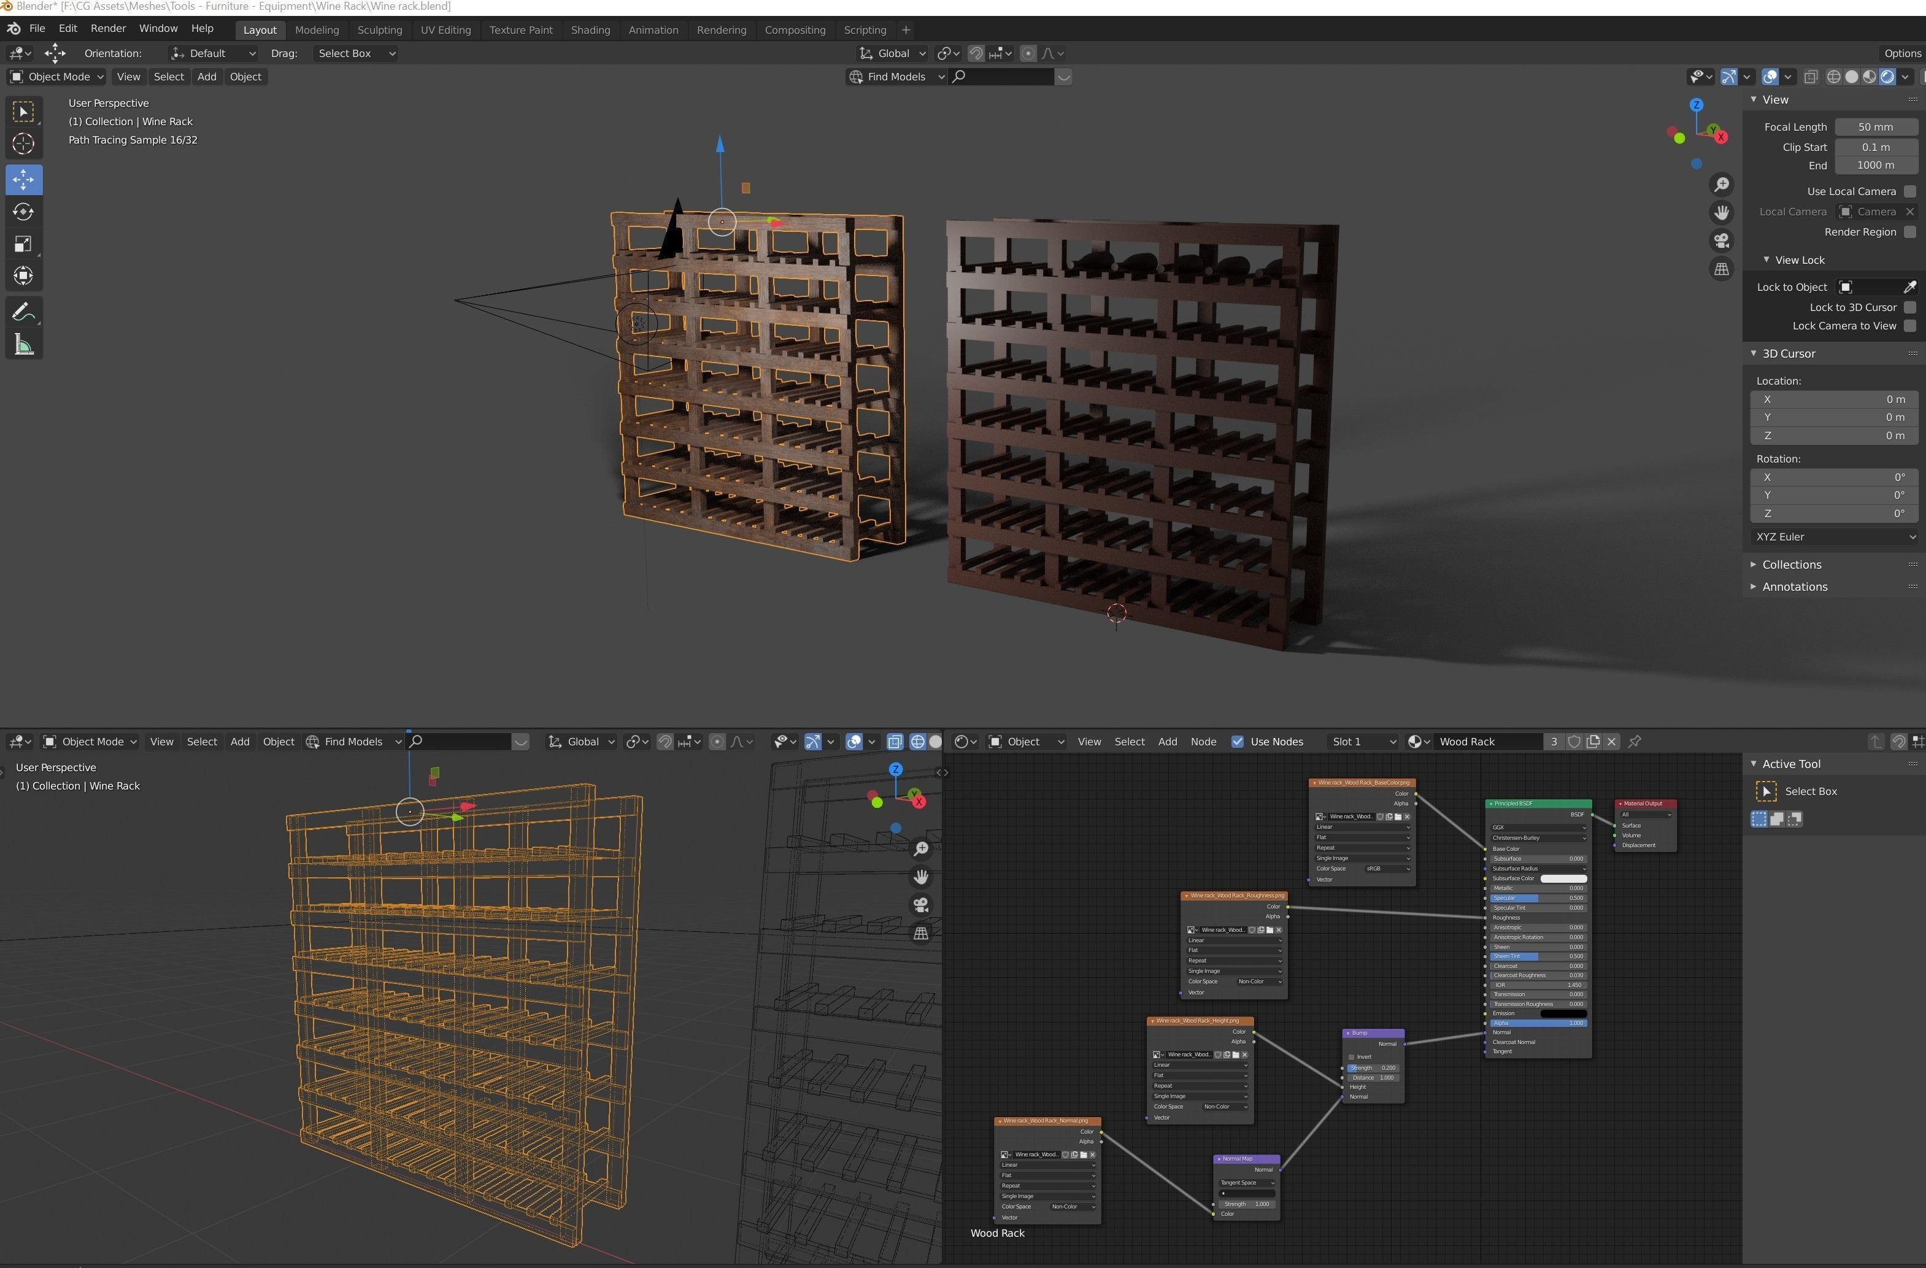Select the Cursor tool in left toolbar
This screenshot has height=1268, width=1926.
(x=23, y=144)
